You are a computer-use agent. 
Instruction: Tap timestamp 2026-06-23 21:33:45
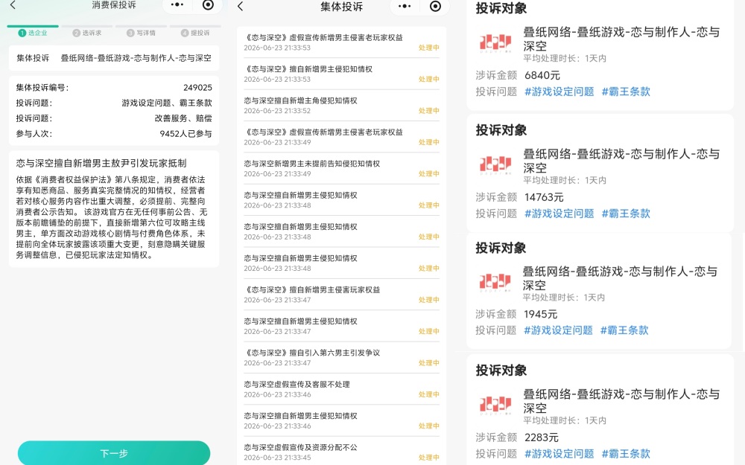tap(277, 458)
